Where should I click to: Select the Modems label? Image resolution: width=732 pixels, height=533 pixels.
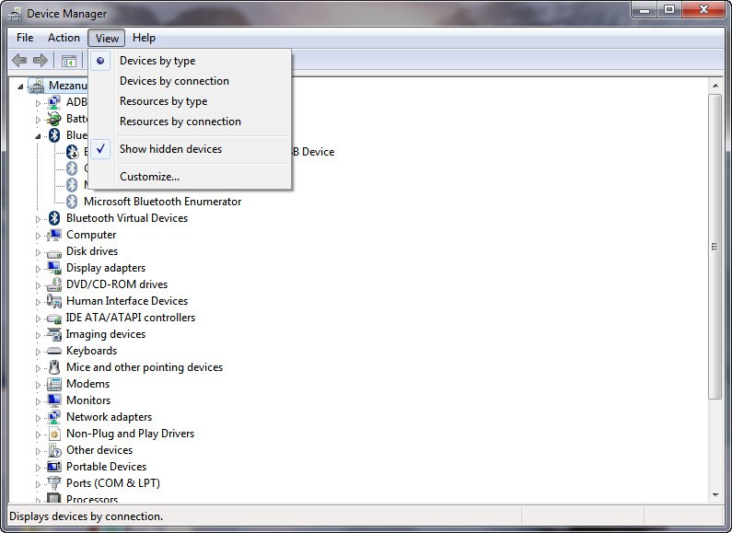(x=87, y=384)
